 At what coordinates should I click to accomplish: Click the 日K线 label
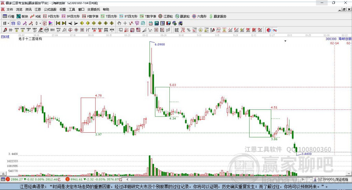5,37
